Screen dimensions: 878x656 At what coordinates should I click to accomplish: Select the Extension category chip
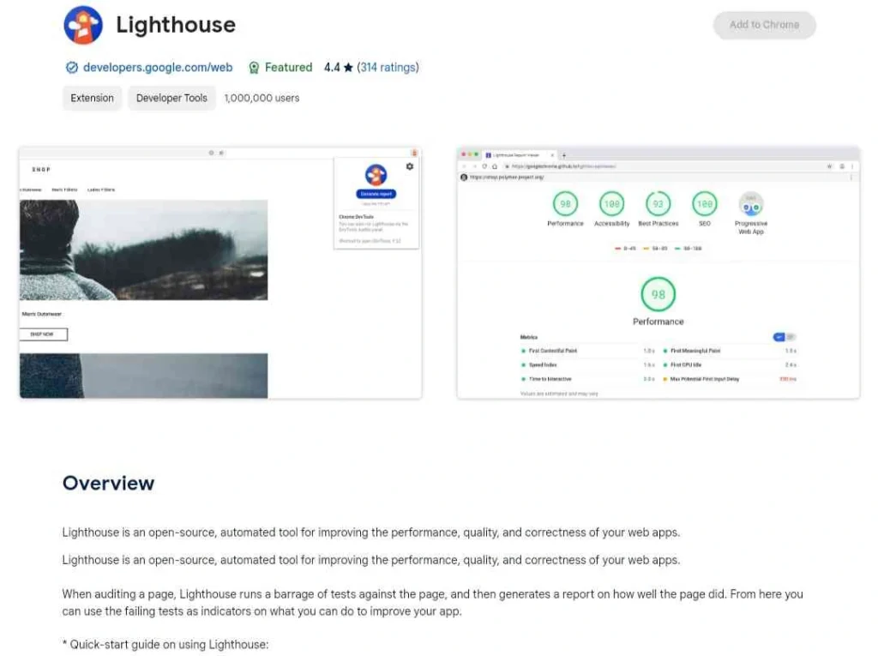[x=92, y=98]
